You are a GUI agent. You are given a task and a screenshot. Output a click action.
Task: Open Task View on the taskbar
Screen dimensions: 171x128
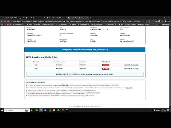click(32, 110)
